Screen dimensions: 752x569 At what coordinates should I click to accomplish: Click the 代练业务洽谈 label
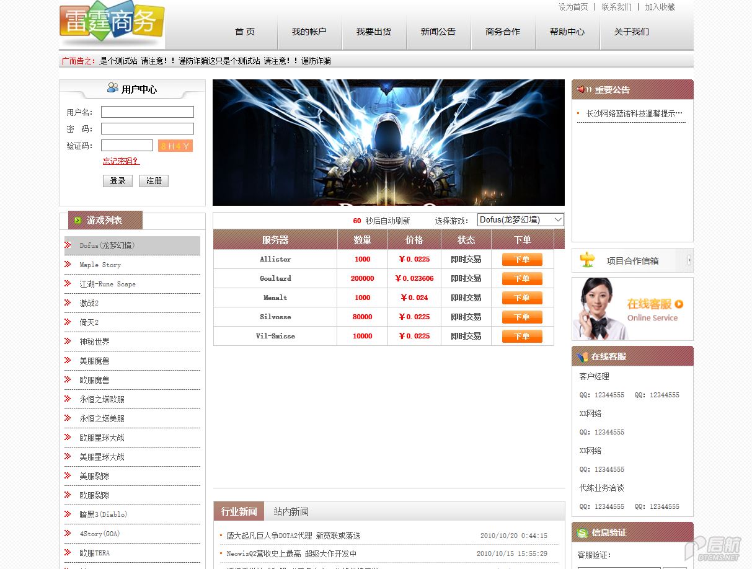pyautogui.click(x=602, y=488)
